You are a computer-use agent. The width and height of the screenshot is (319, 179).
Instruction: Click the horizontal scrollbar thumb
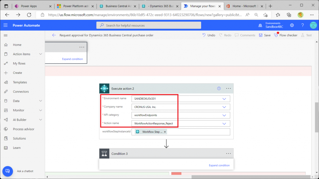click(x=250, y=177)
